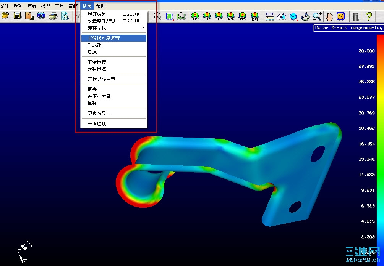Choose 添置零件/展开 menu entry
This screenshot has width=384, height=266.
pos(114,21)
